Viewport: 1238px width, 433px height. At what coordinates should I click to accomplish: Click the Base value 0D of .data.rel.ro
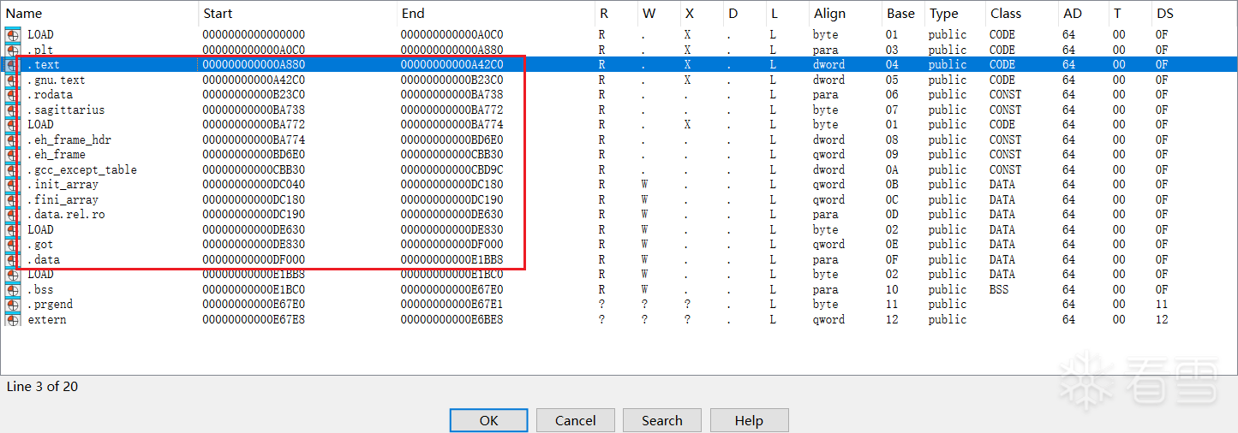tap(892, 214)
